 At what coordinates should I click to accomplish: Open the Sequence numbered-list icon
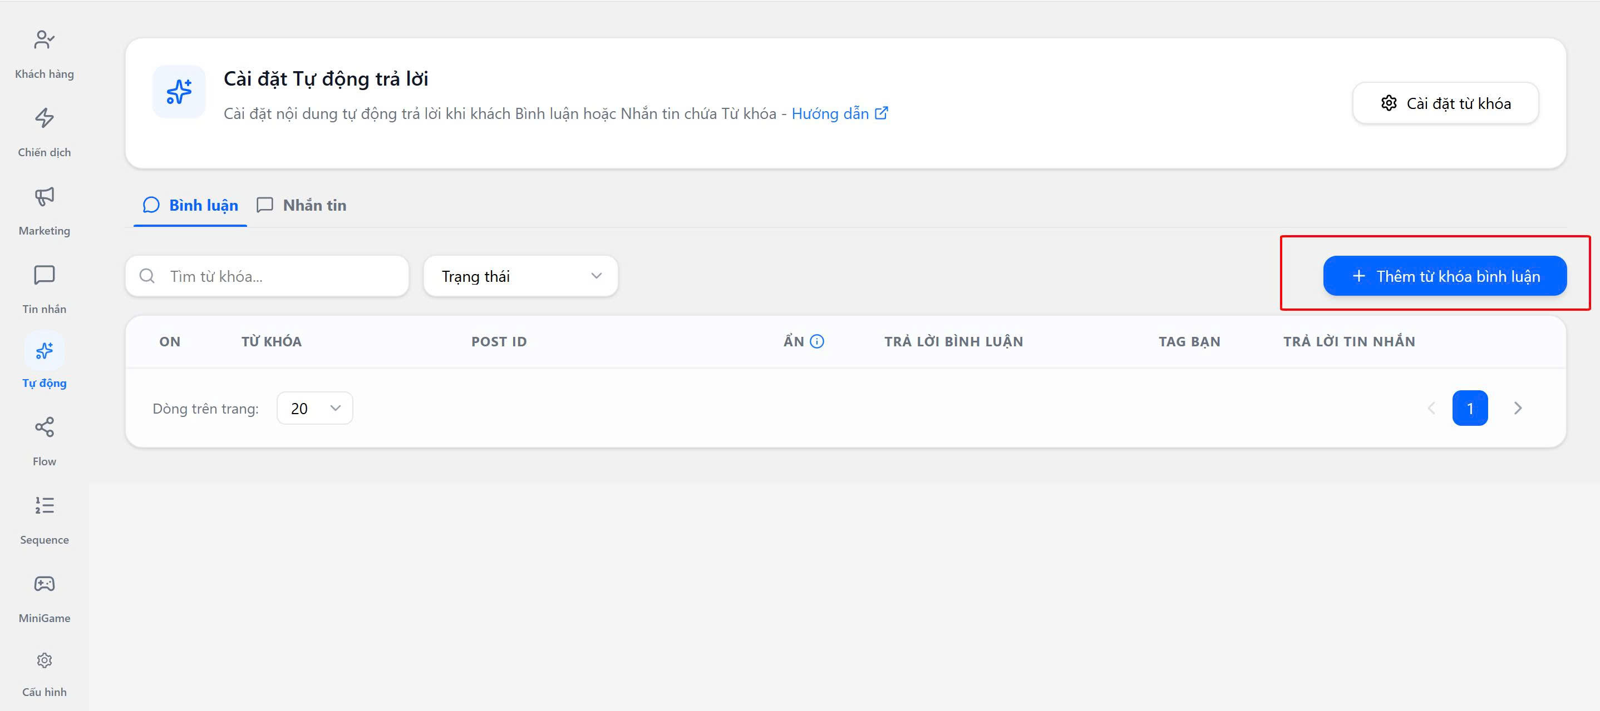pyautogui.click(x=44, y=506)
